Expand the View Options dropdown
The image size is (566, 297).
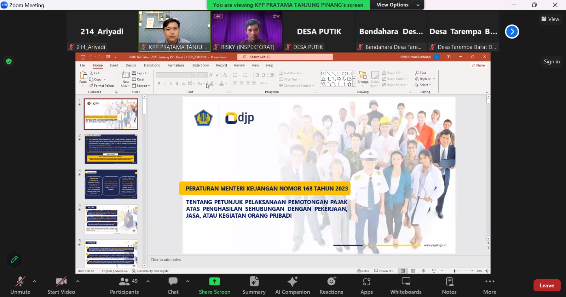398,5
